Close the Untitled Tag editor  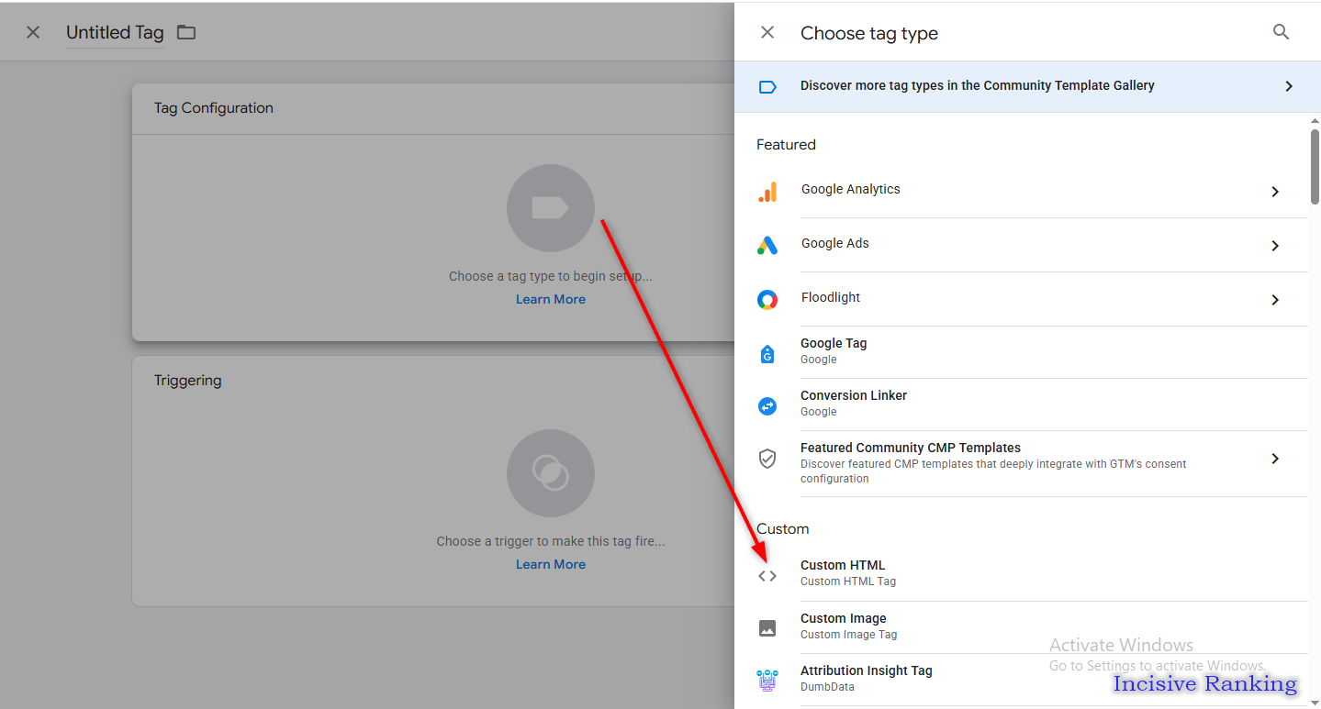(33, 32)
